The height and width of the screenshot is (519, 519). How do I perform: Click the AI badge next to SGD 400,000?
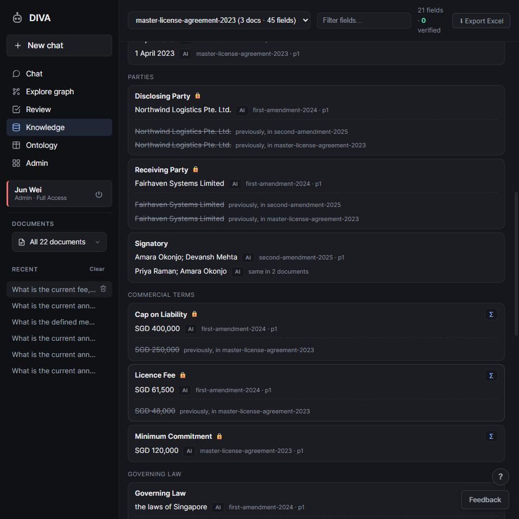[191, 329]
